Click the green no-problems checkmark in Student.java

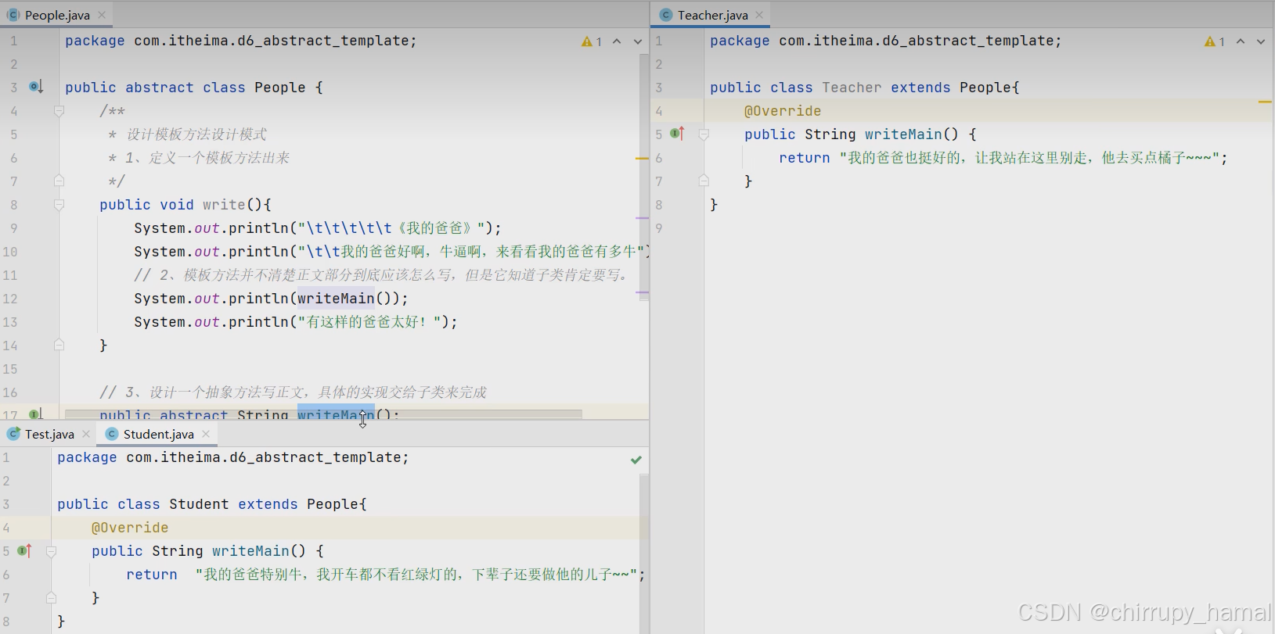[x=636, y=460]
